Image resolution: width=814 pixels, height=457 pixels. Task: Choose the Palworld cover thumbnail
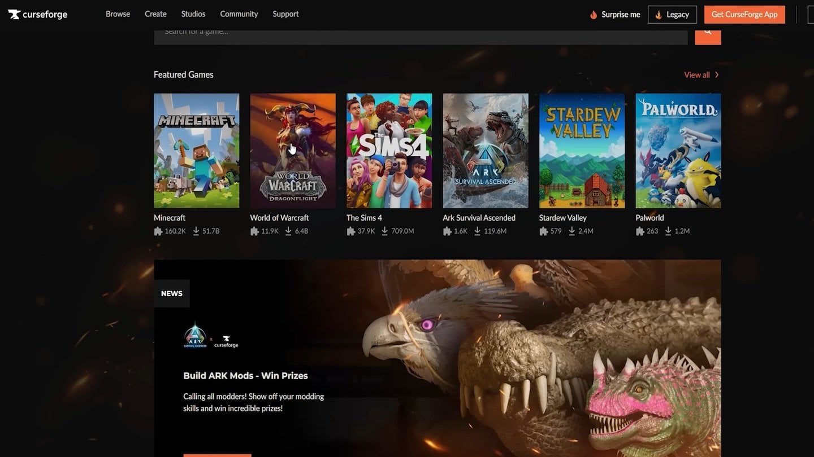tap(678, 151)
